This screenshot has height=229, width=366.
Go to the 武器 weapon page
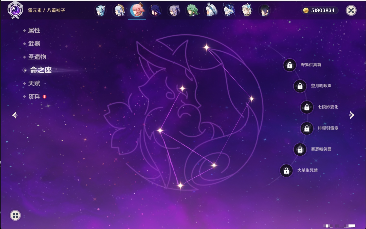coord(34,44)
